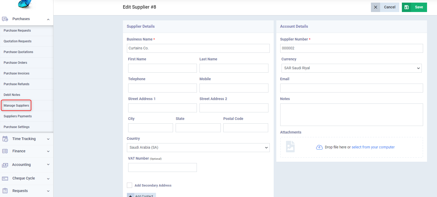437x197 pixels.
Task: Click the Cheque Cycle icon
Action: (x=5, y=178)
